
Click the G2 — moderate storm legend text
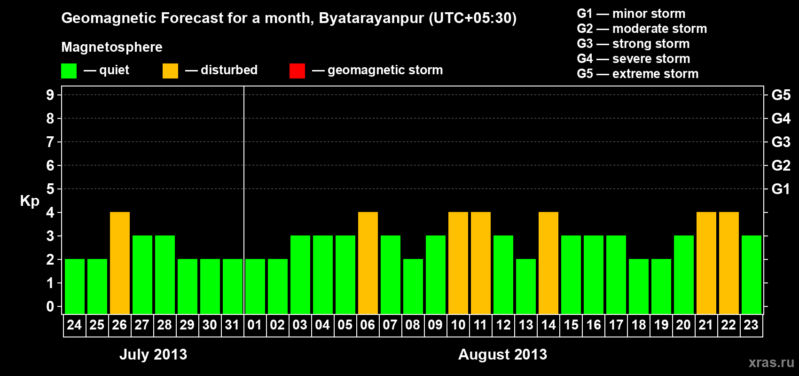tap(642, 29)
